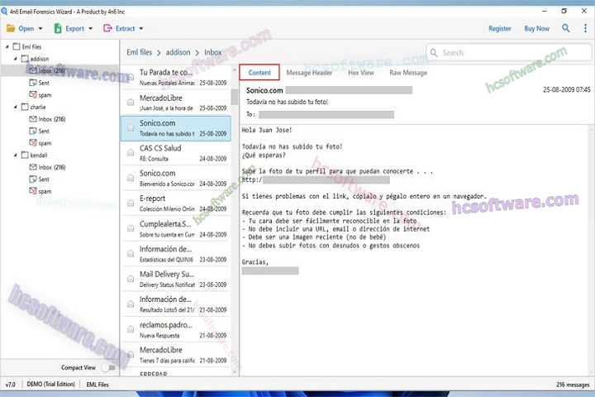595x397 pixels.
Task: Open Sonico.com email dated 24-08-2009
Action: [x=176, y=178]
